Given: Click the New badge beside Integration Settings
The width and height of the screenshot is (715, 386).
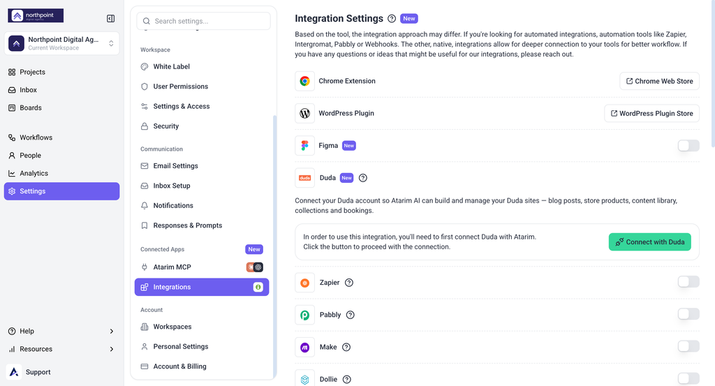Looking at the screenshot, I should (409, 19).
